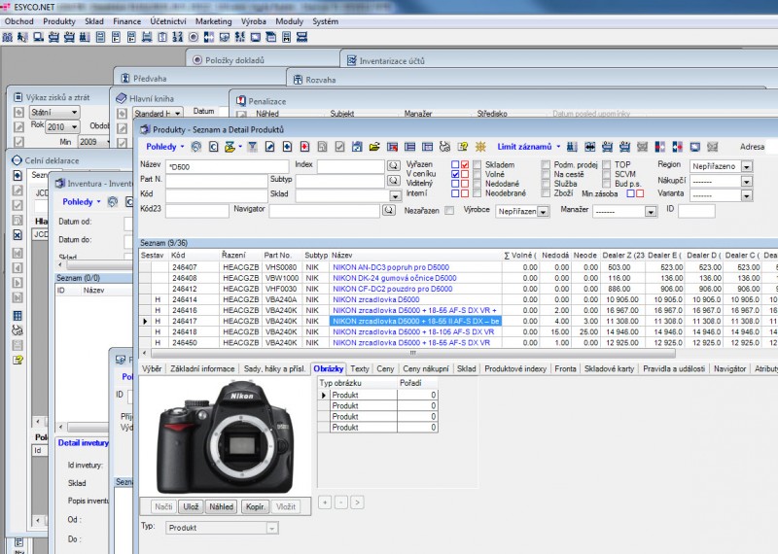Click the filter funnel icon in Produkty toolbar
Screen dimensions: 778x554
tap(252, 147)
